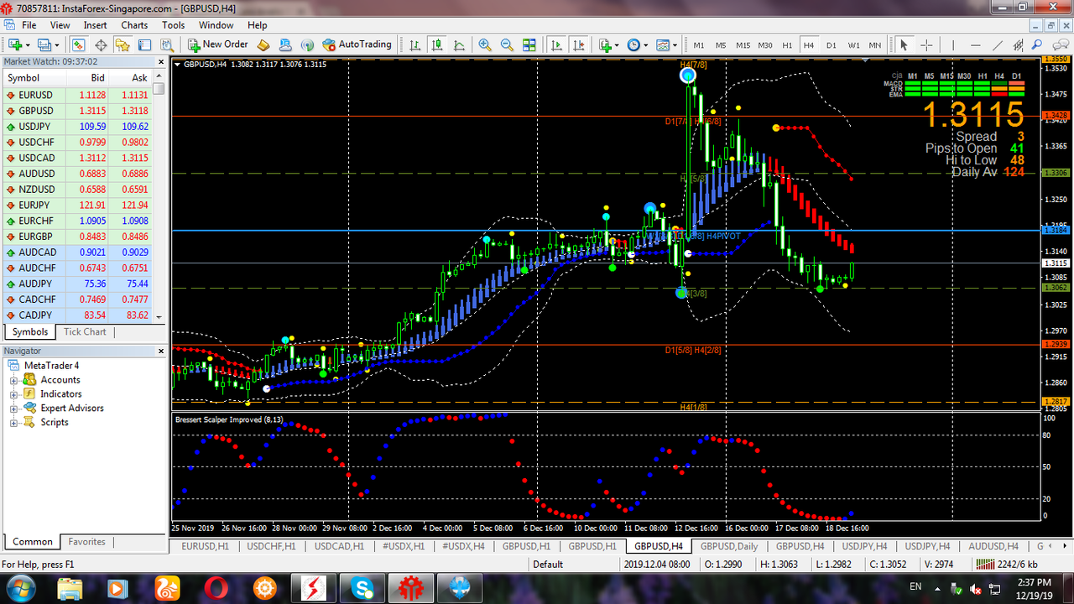The width and height of the screenshot is (1074, 604).
Task: Select the Crosshair tool
Action: tap(926, 44)
